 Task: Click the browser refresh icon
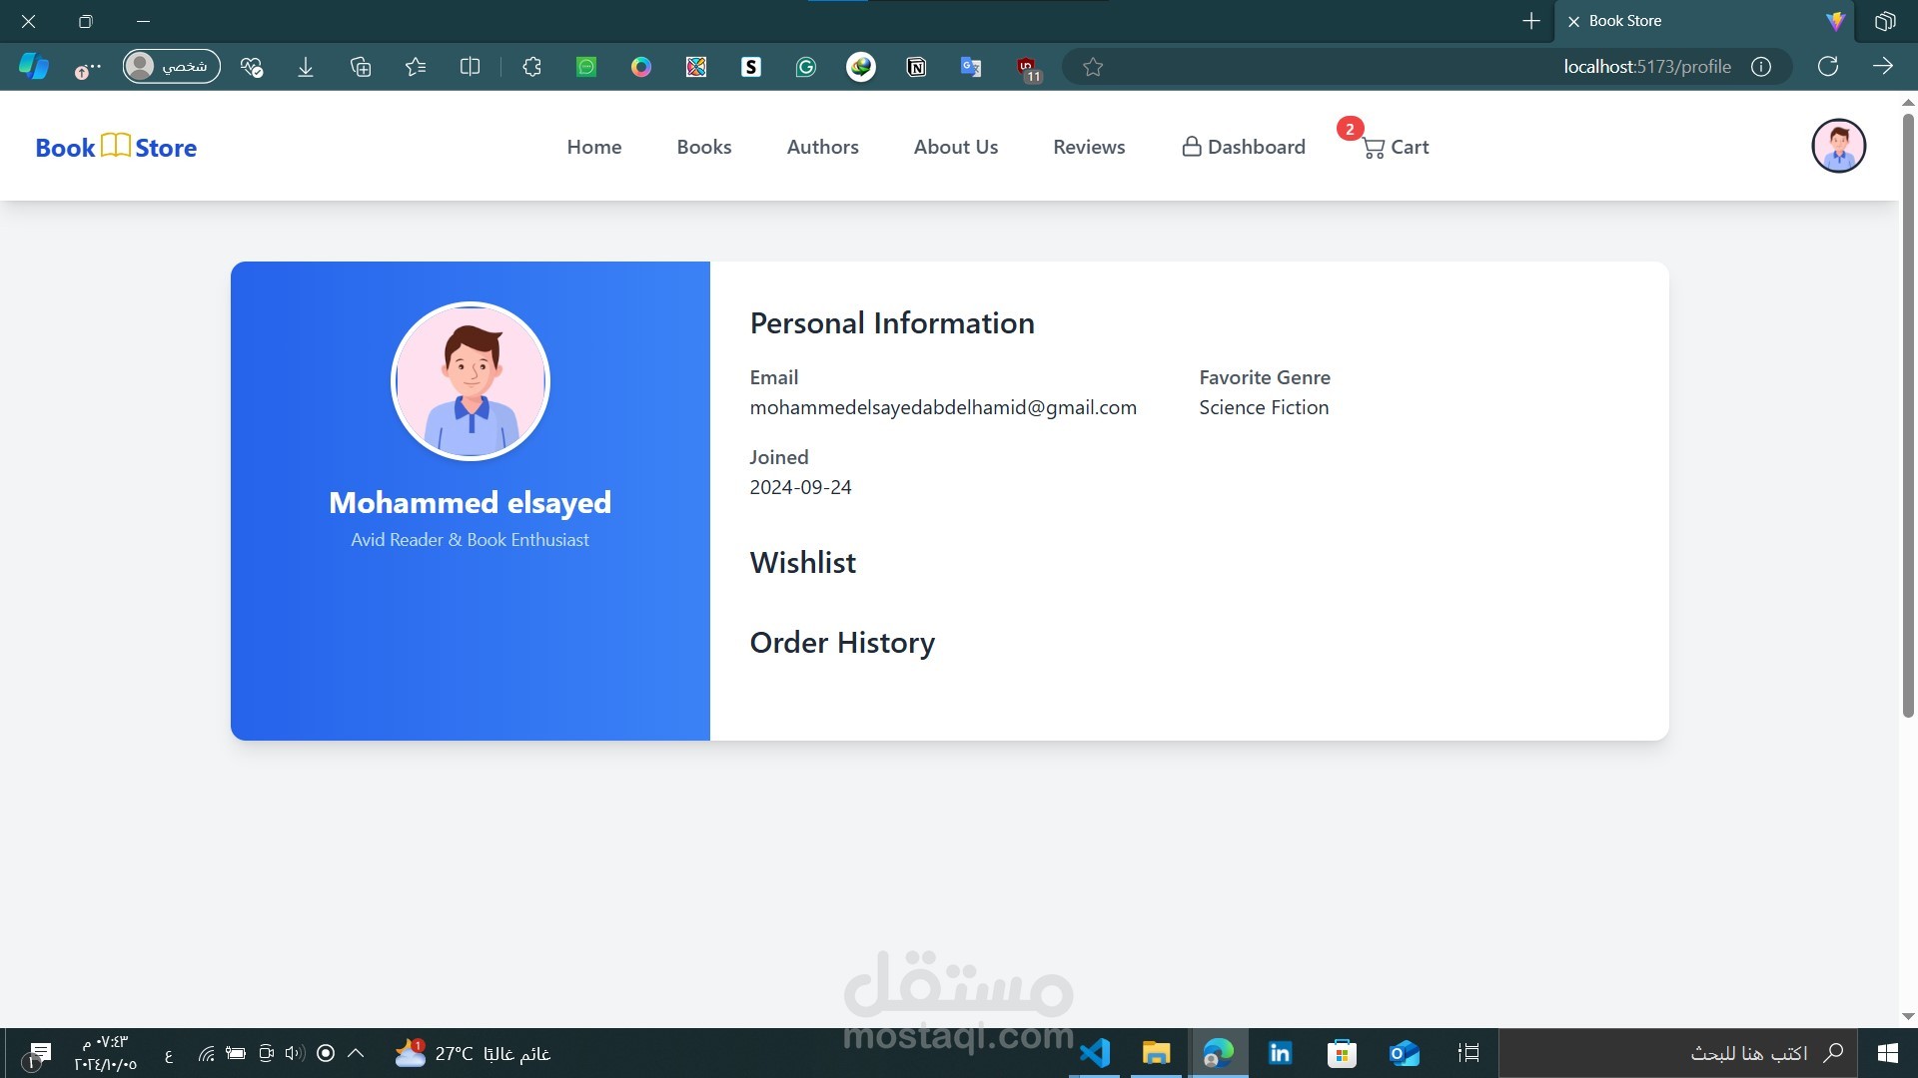(1827, 67)
